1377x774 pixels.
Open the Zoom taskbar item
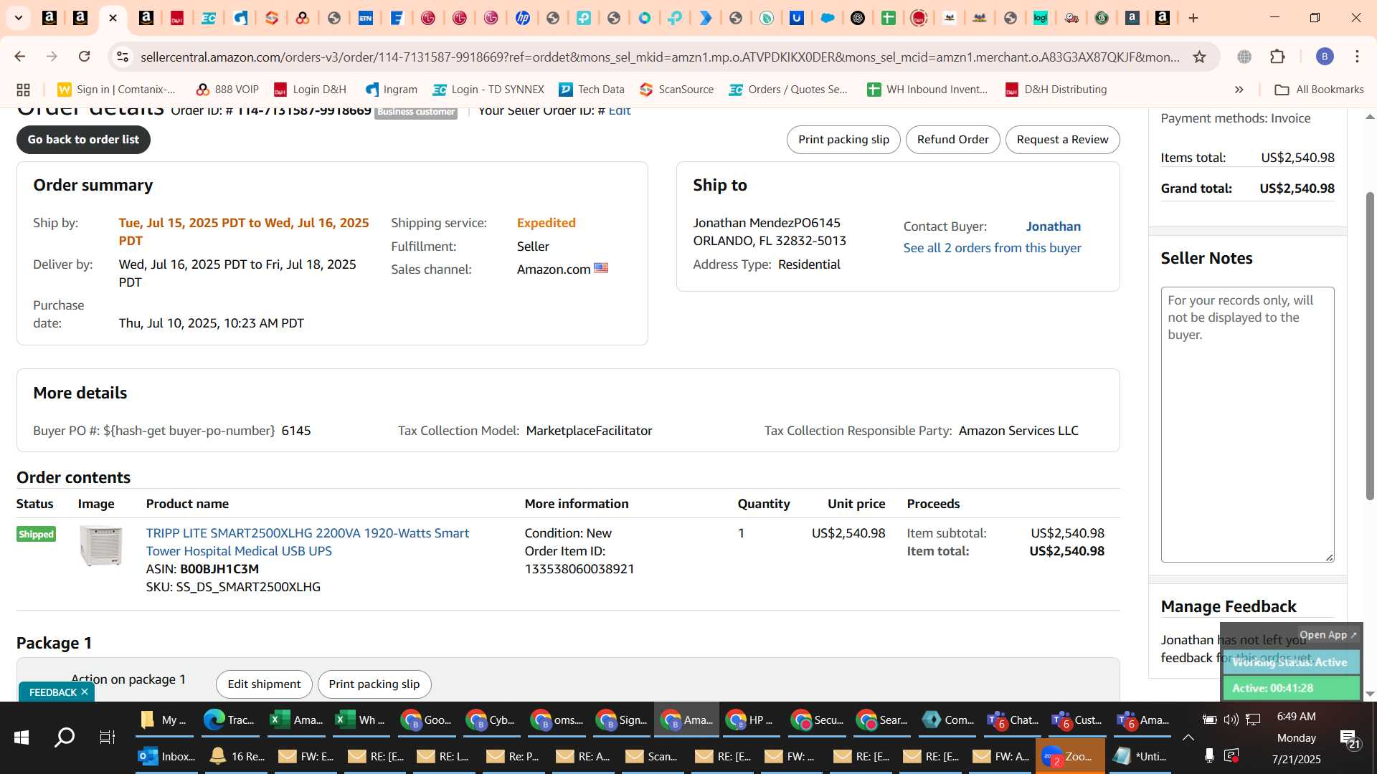pos(1069,757)
